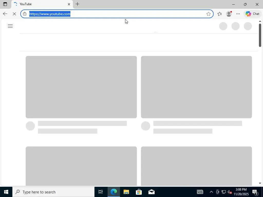
Task: Stop loading the page with the X button
Action: [x=14, y=14]
